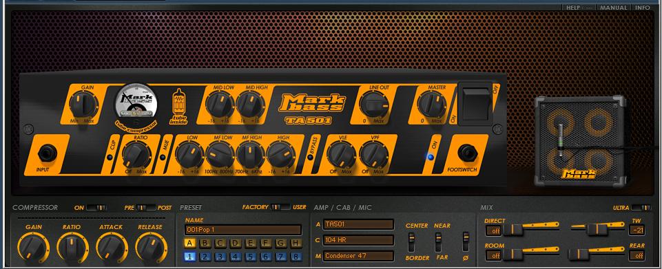Viewport: 662px width, 269px height.
Task: Click the compressor ATTACK knob
Action: click(112, 248)
